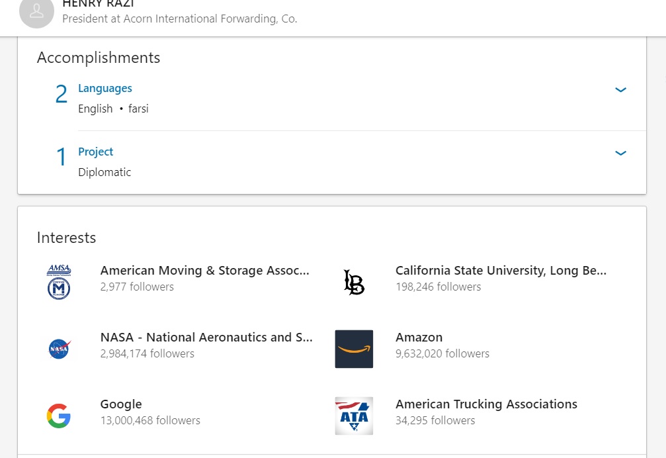The width and height of the screenshot is (666, 458).
Task: Click the American Trucking Associations logo
Action: click(354, 416)
